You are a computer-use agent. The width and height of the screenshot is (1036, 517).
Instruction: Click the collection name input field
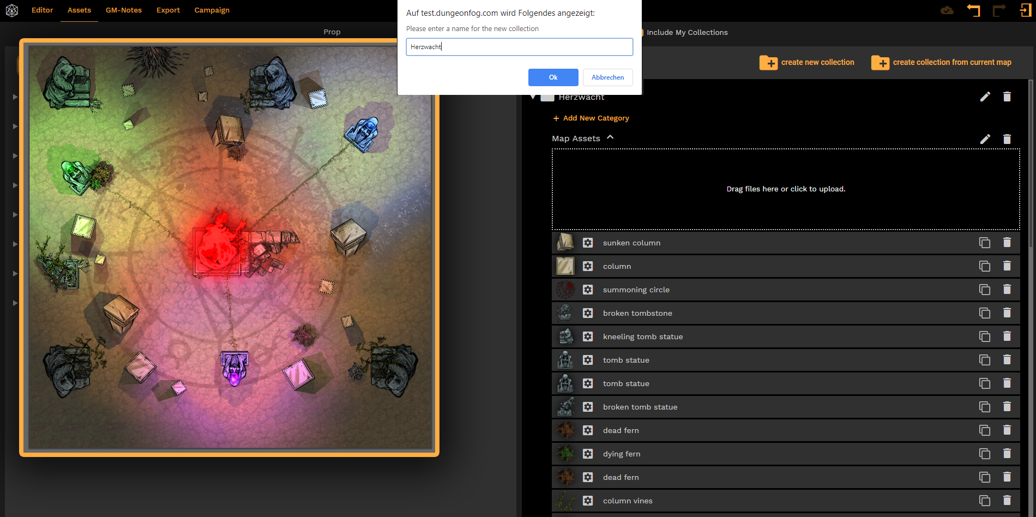(x=520, y=47)
